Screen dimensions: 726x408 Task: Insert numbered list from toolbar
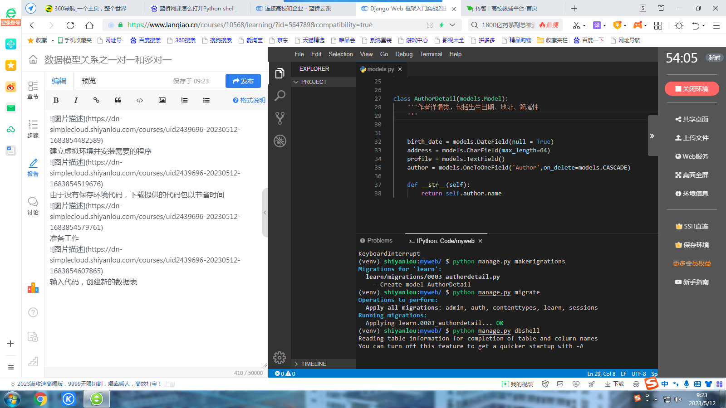pos(184,100)
